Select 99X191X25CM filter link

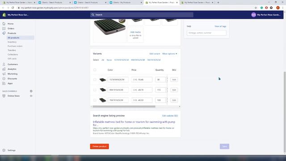(x=138, y=60)
